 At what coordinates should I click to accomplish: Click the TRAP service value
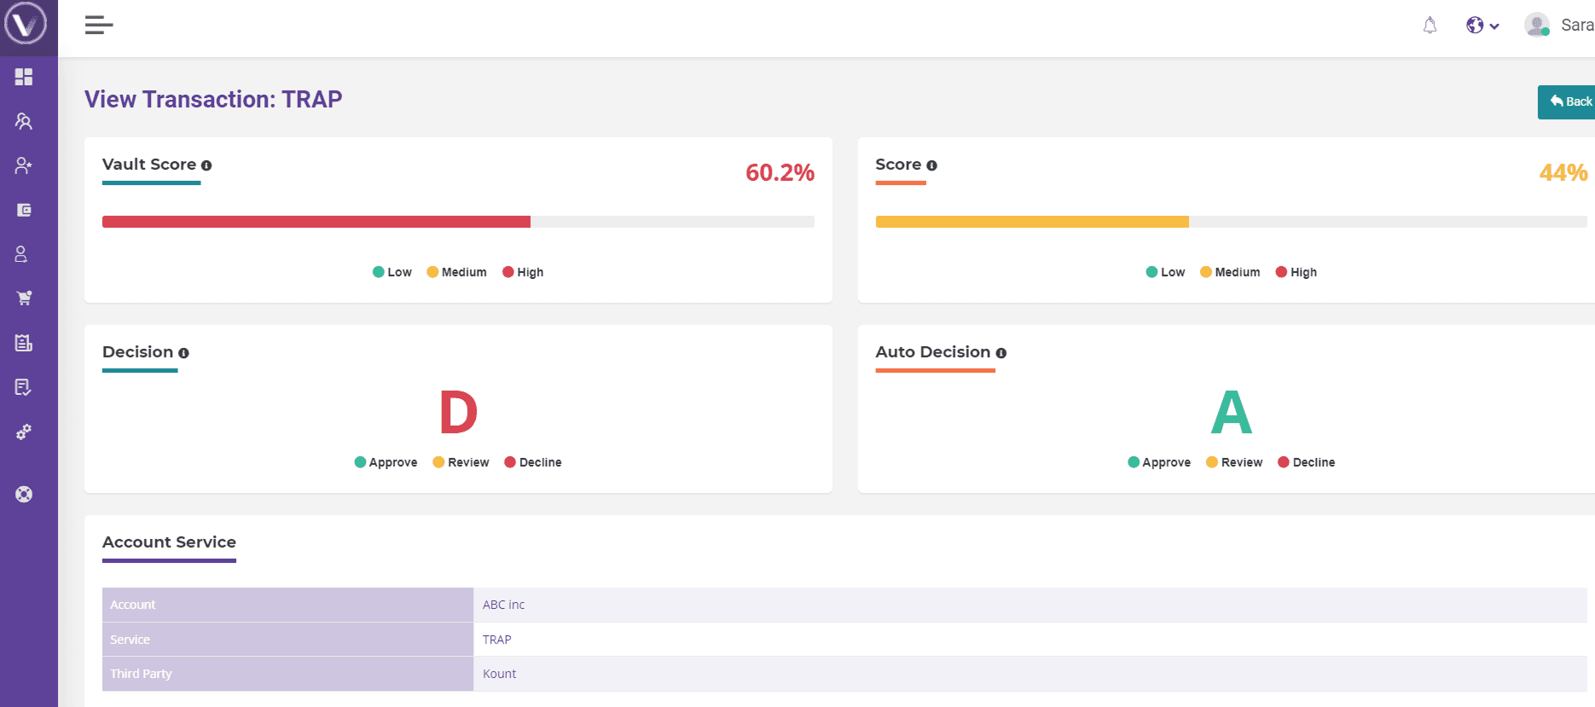click(x=496, y=640)
